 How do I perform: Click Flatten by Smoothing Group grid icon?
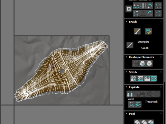(144, 94)
